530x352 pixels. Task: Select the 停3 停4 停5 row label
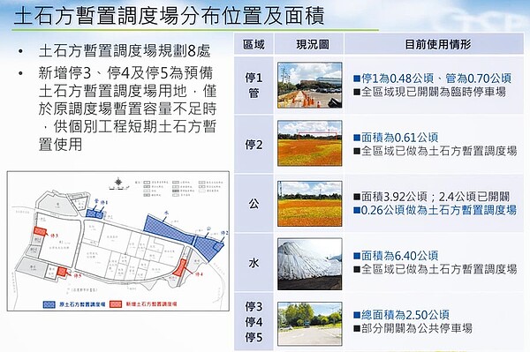pos(254,322)
